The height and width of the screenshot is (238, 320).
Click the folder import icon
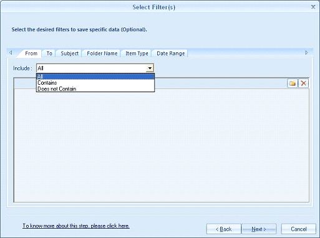293,83
